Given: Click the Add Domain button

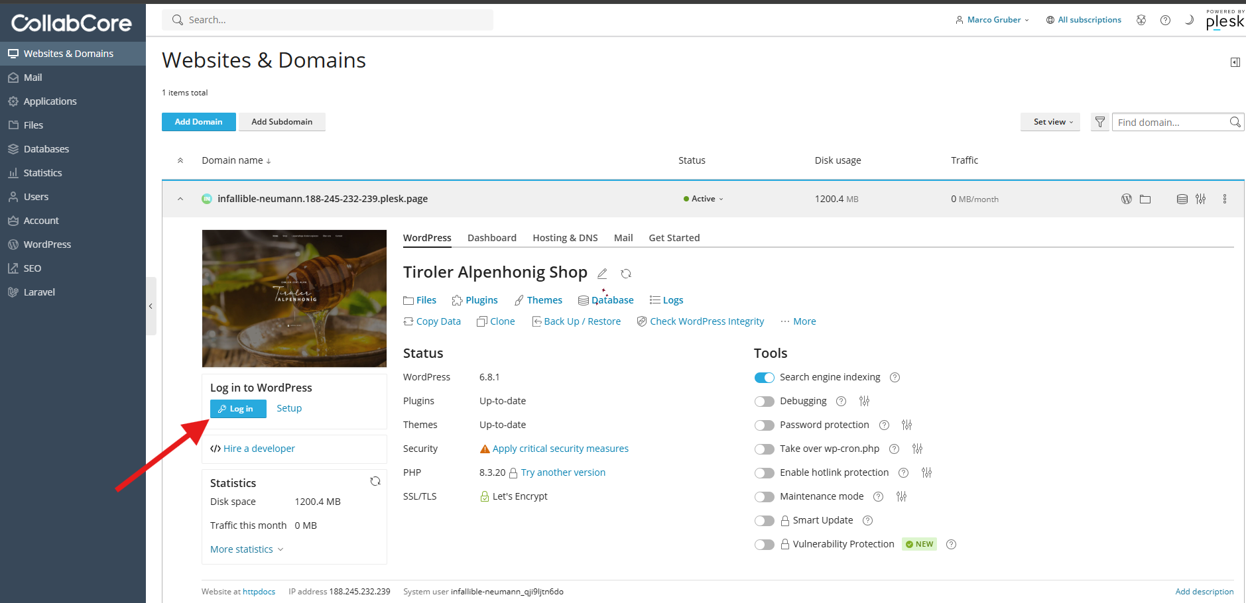Looking at the screenshot, I should pyautogui.click(x=198, y=122).
